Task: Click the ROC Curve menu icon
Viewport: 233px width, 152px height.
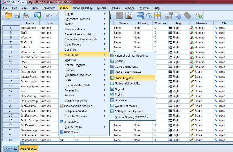Action: point(61,132)
